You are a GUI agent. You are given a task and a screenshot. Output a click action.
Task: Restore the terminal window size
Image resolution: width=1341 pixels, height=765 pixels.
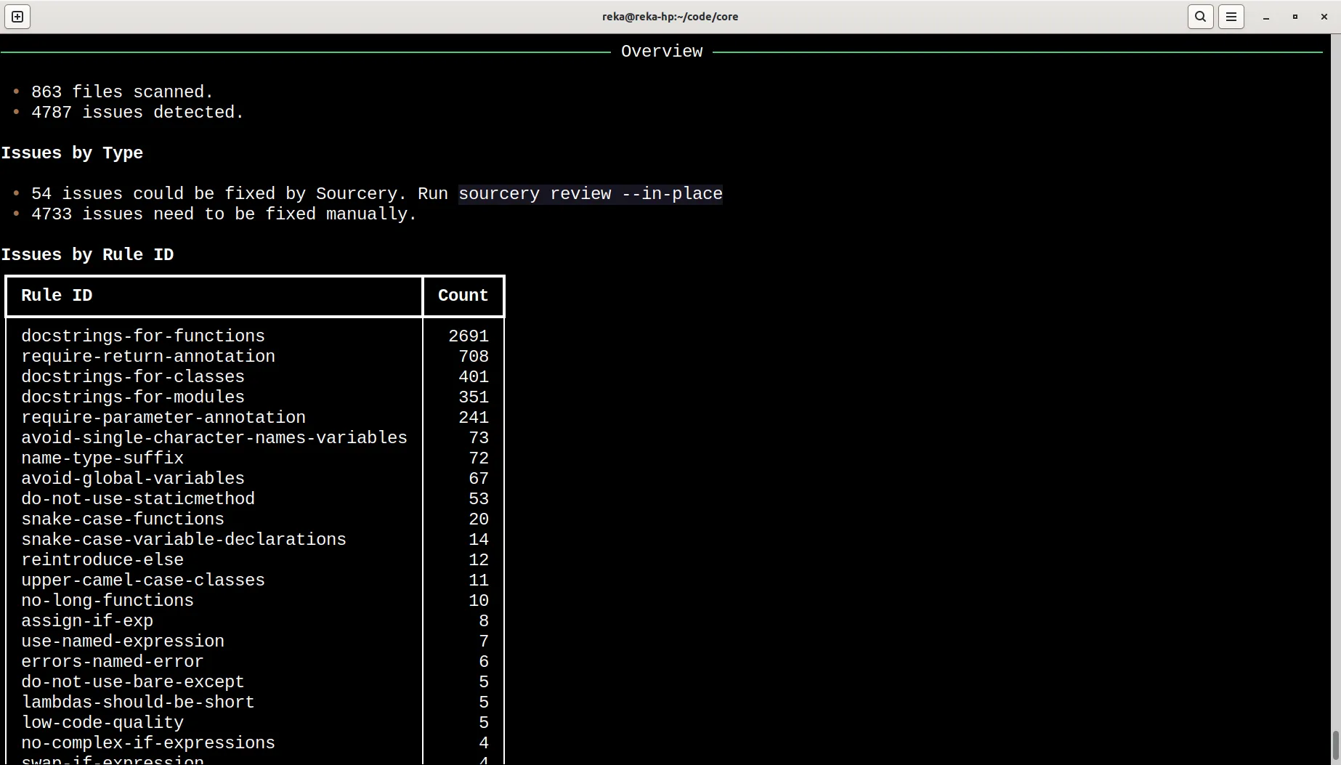[x=1295, y=16]
